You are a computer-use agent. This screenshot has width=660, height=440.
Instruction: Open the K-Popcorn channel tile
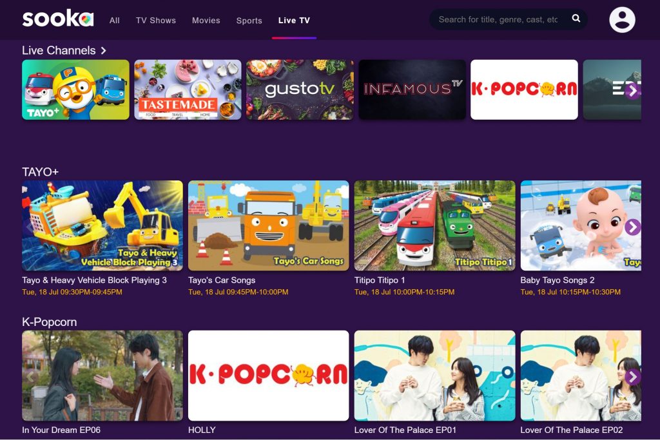(x=524, y=90)
